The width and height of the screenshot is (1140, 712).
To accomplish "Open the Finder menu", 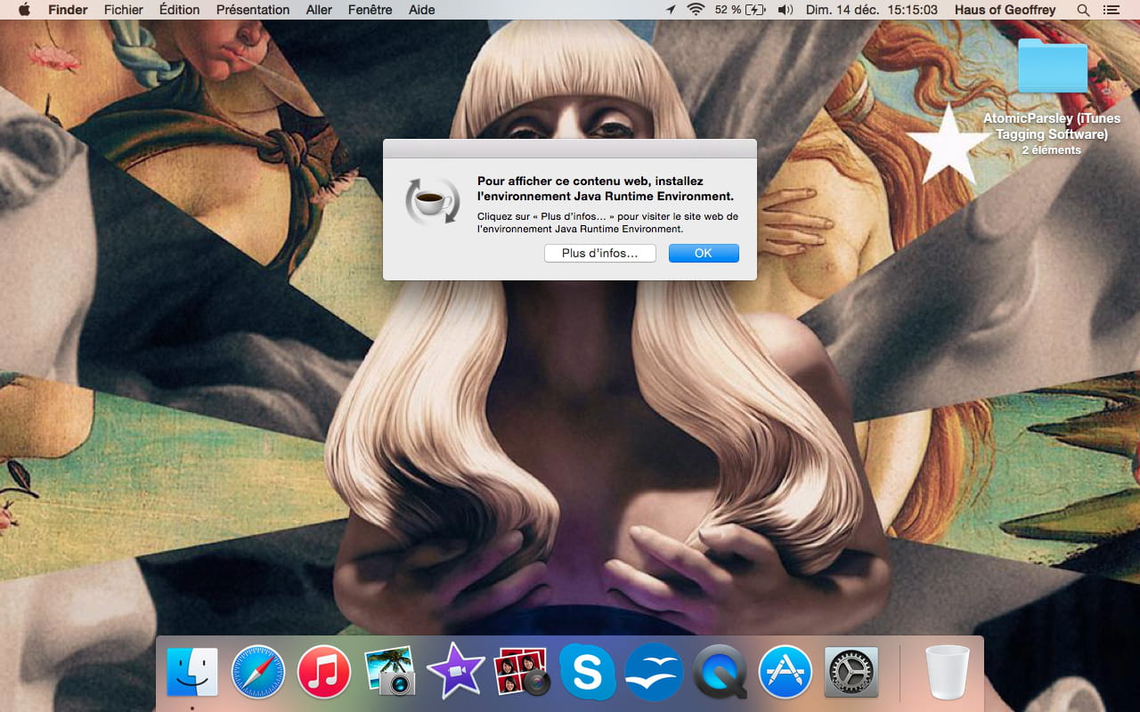I will [68, 10].
